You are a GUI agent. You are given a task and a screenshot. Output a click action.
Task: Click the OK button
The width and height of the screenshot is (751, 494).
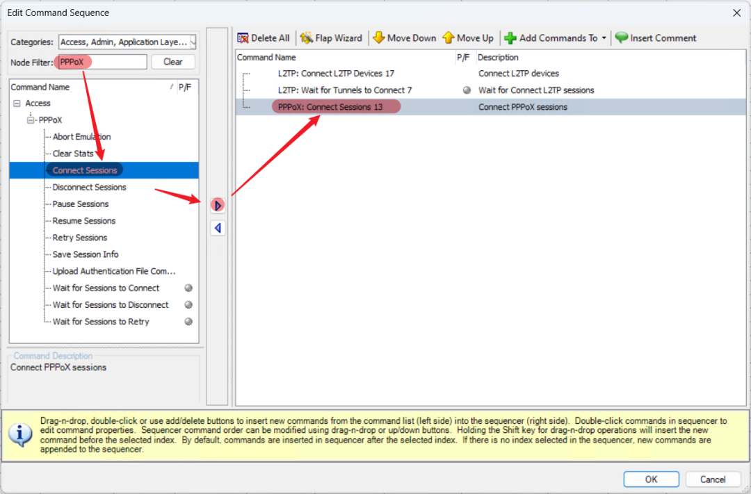[651, 479]
